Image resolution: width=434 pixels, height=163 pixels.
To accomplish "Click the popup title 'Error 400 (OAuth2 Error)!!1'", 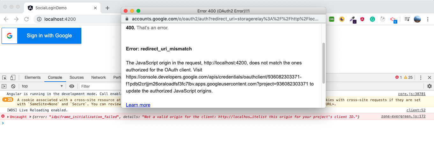I will tap(223, 11).
